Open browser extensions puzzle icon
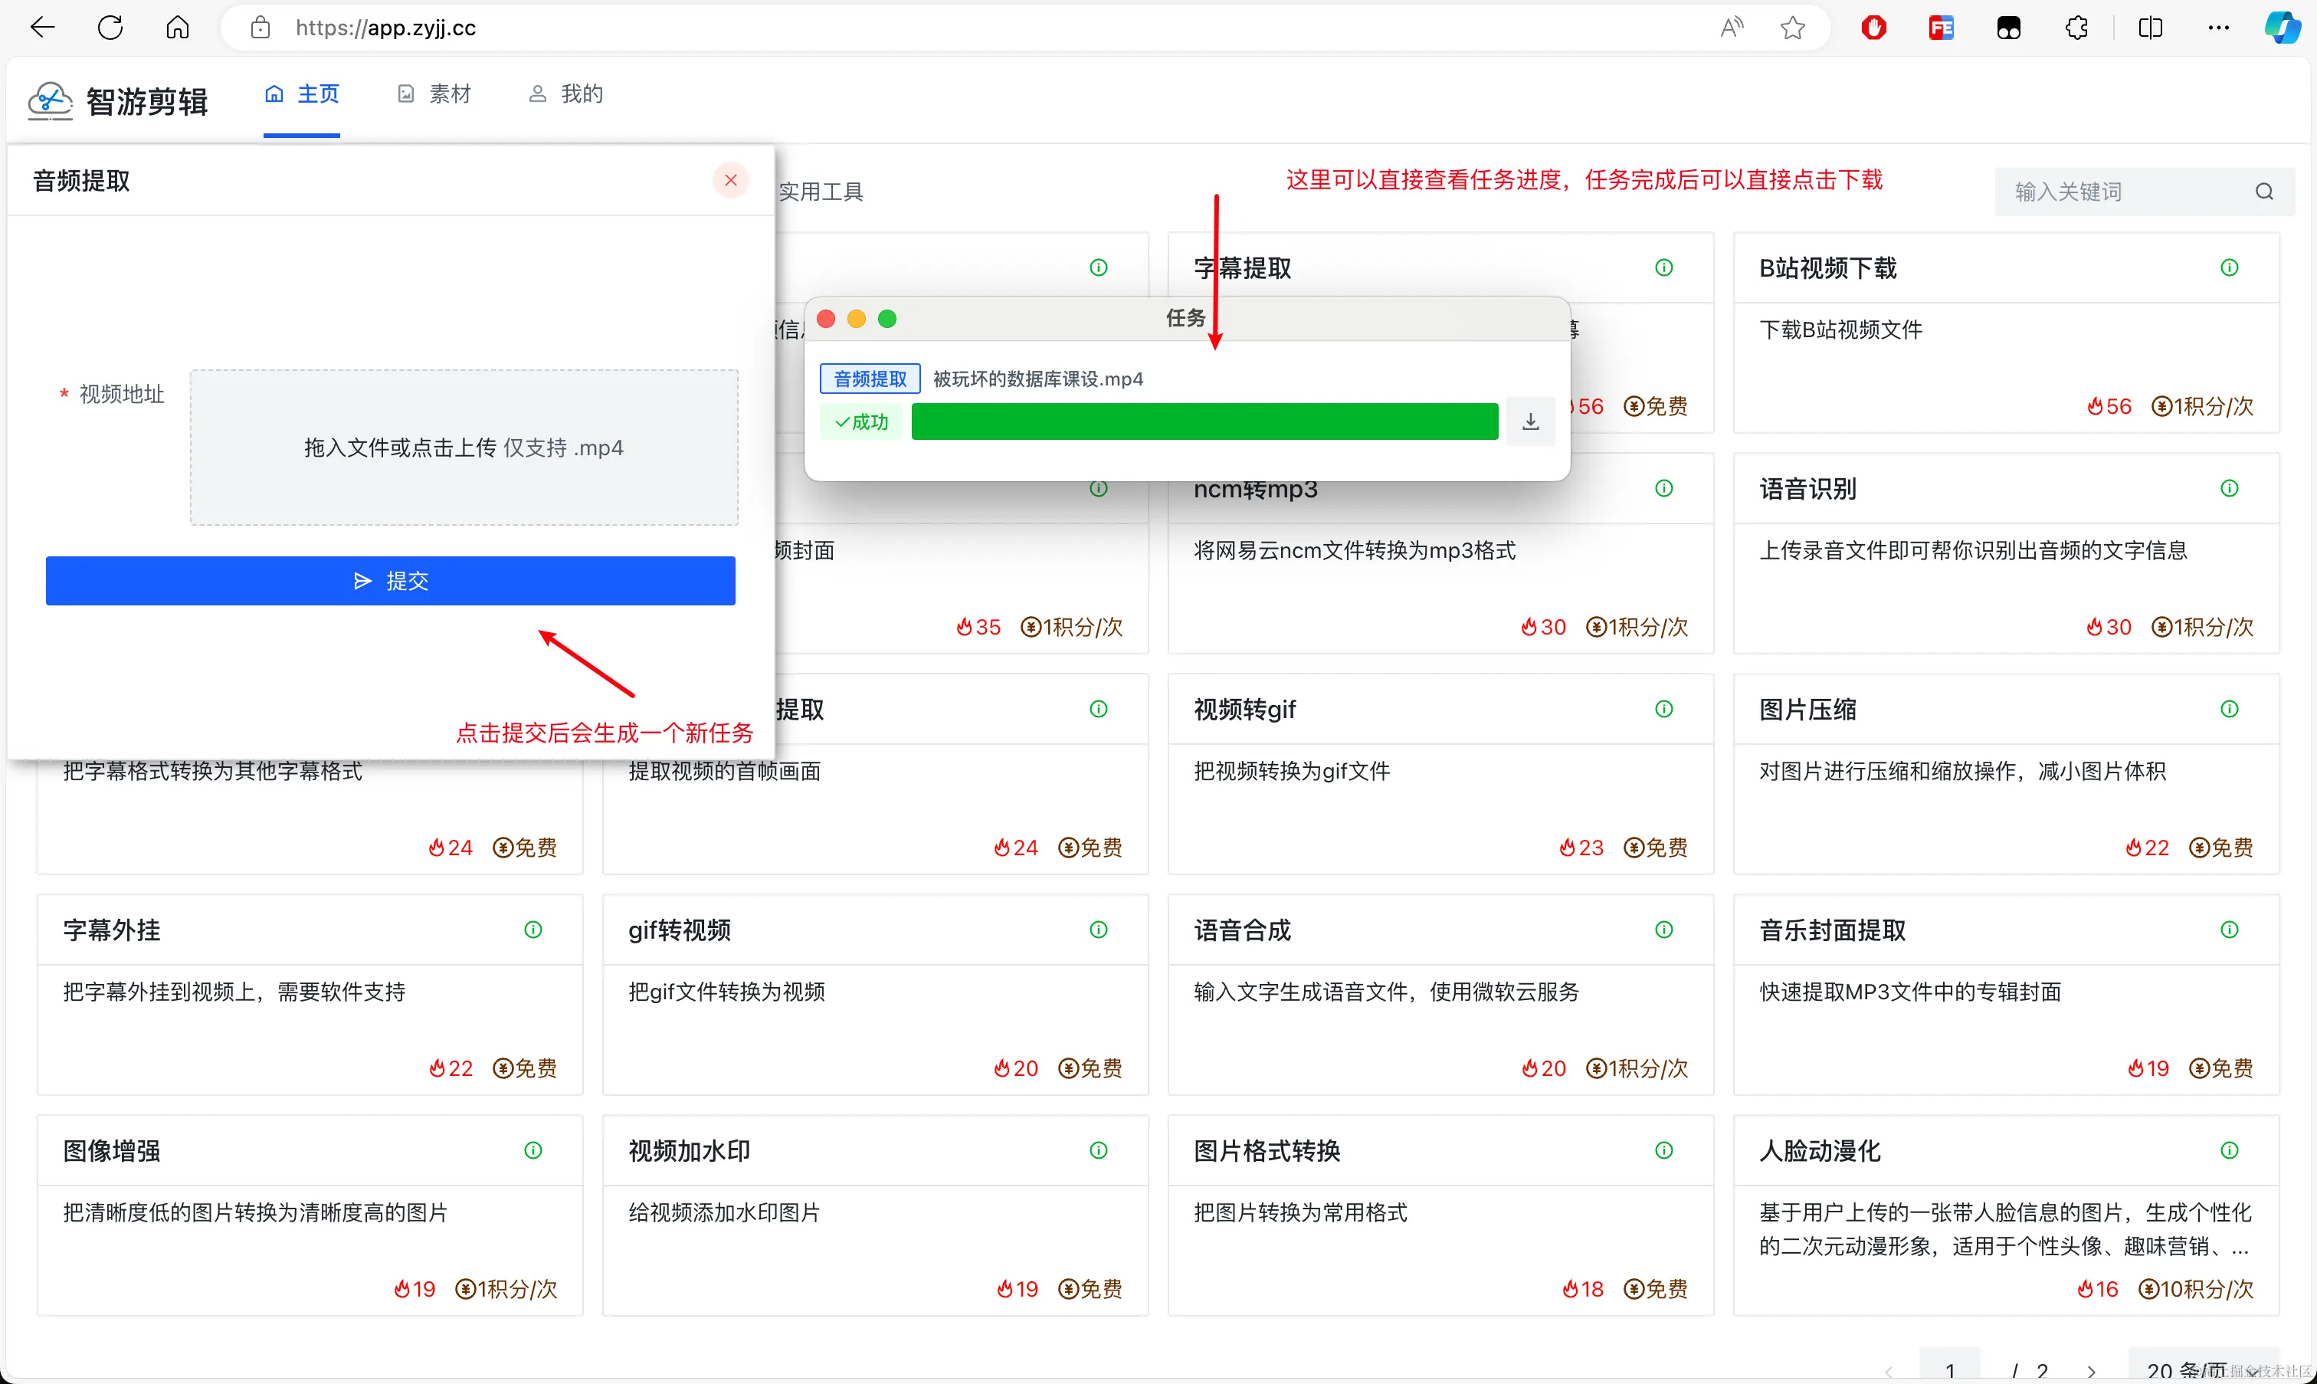This screenshot has height=1384, width=2317. click(x=2076, y=28)
